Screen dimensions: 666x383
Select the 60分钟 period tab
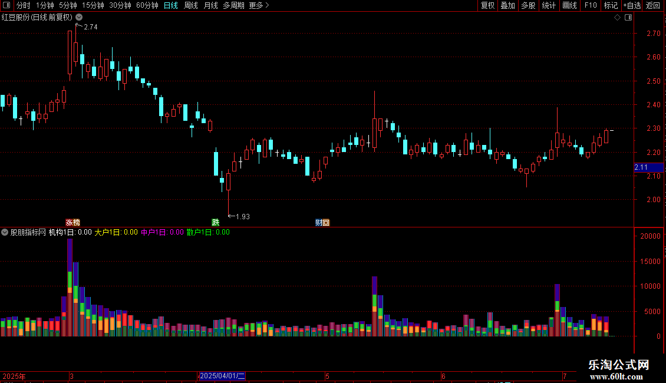coord(147,5)
